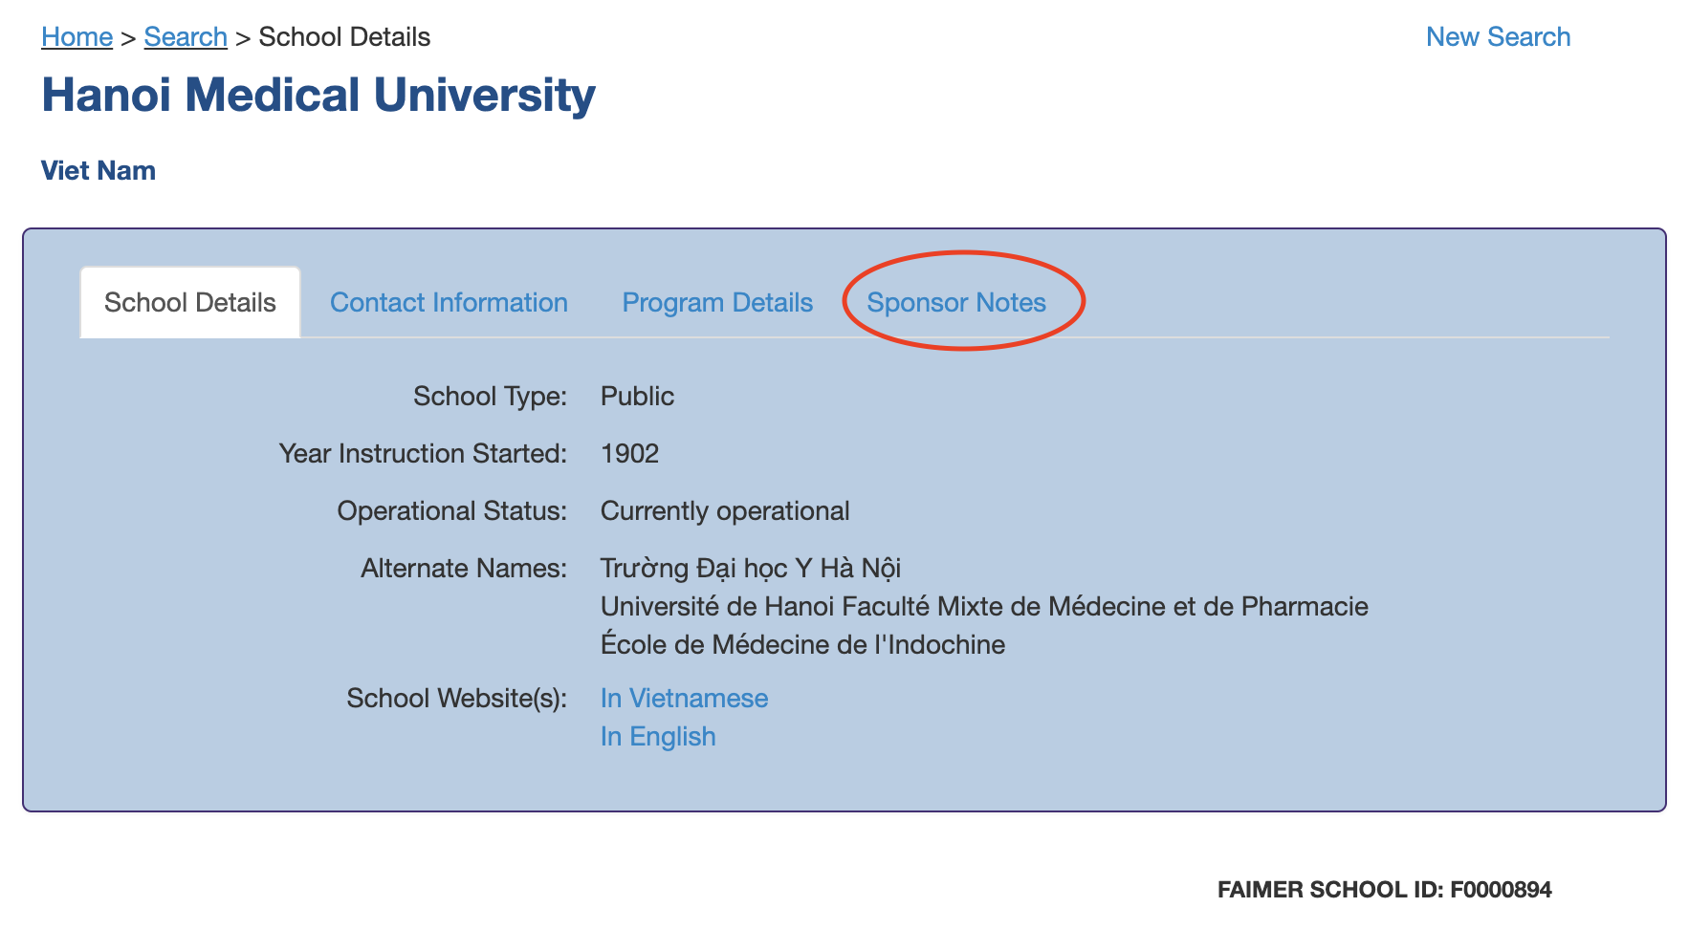Click the Université de Hanoi Faculté Mixte name
This screenshot has width=1689, height=929.
[984, 606]
